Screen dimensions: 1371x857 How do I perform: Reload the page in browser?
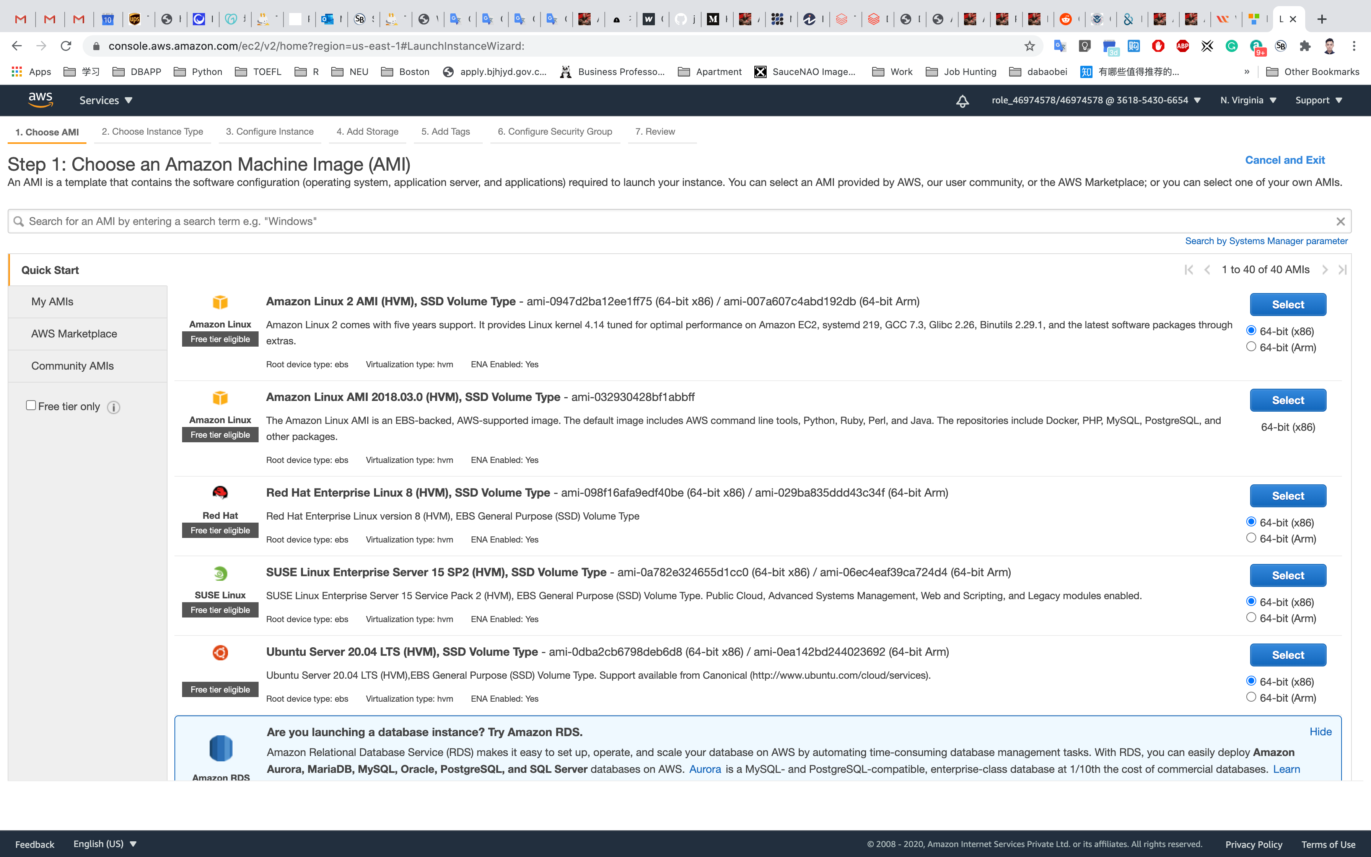coord(66,46)
